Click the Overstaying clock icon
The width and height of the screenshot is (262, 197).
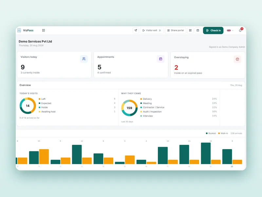tap(237, 59)
